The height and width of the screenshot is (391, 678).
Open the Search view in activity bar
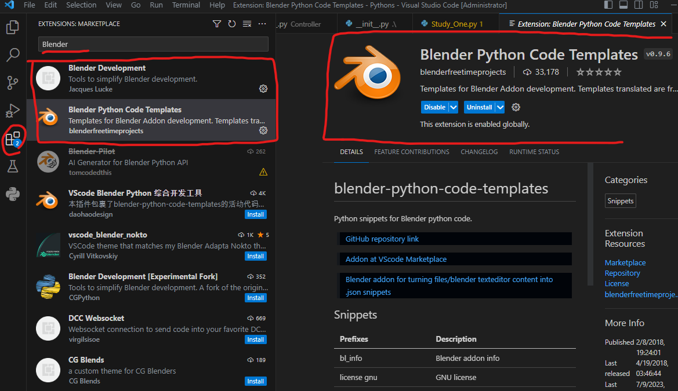pyautogui.click(x=13, y=55)
